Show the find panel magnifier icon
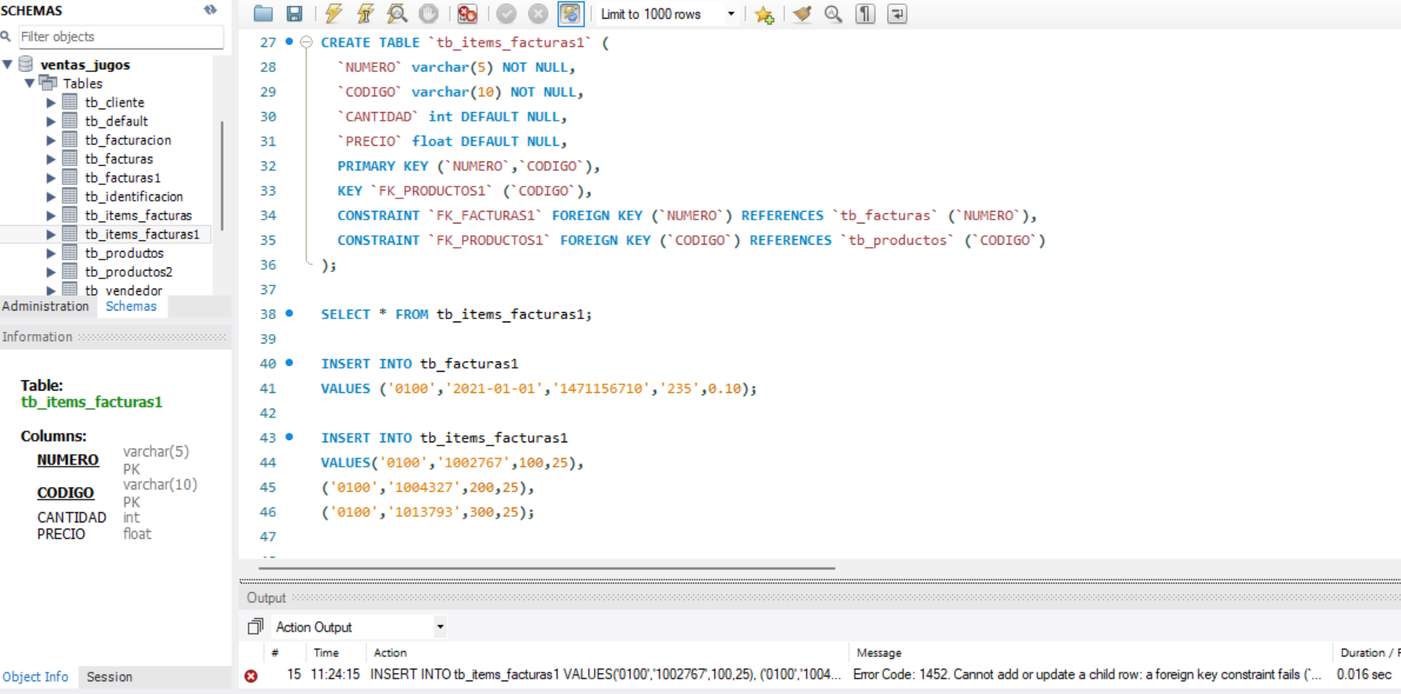The image size is (1401, 694). [x=834, y=13]
